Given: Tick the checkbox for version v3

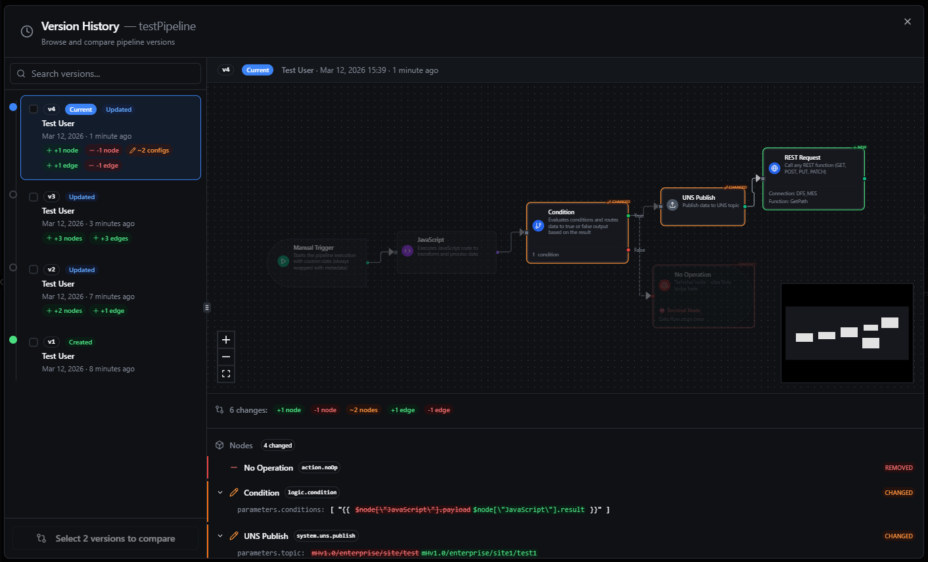Looking at the screenshot, I should pyautogui.click(x=34, y=197).
